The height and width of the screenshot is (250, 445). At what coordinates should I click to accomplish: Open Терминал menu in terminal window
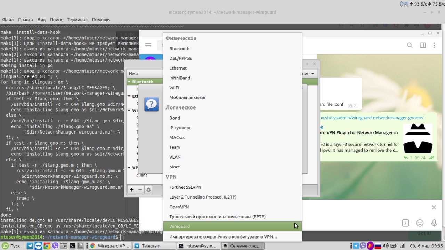pos(77,20)
